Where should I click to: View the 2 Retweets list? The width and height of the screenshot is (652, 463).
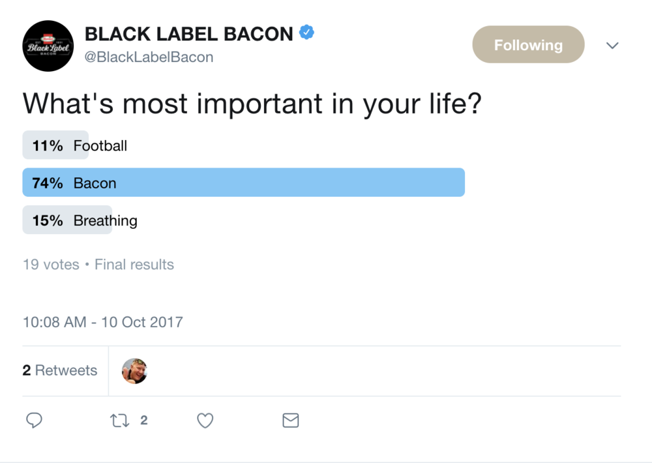(x=60, y=370)
